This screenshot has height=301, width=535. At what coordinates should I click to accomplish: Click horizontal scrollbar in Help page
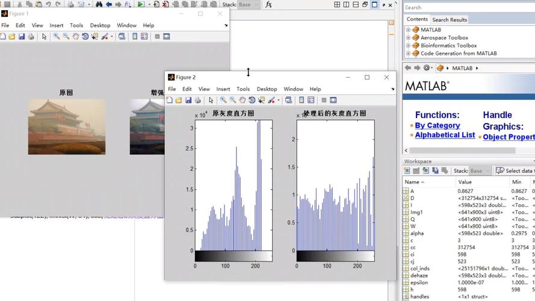(x=462, y=150)
